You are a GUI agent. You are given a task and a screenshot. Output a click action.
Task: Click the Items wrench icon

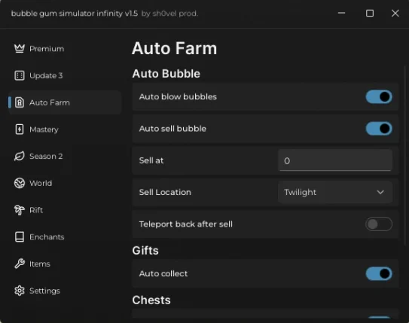[x=20, y=264]
